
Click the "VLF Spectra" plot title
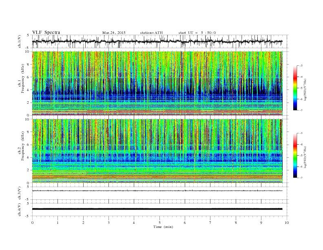click(46, 32)
